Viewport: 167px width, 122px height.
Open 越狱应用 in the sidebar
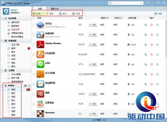click(15, 22)
